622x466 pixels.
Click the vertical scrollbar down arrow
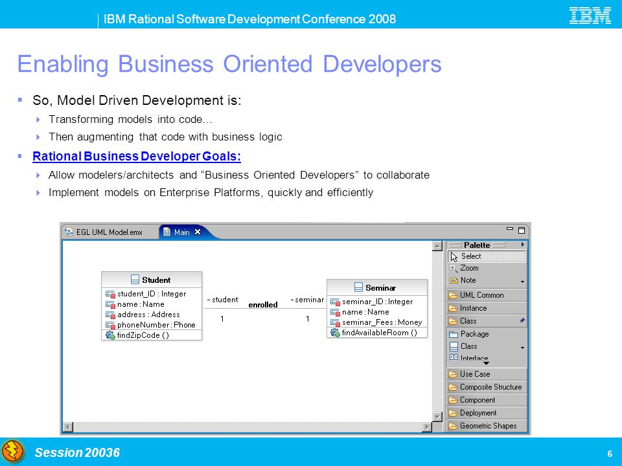[437, 417]
